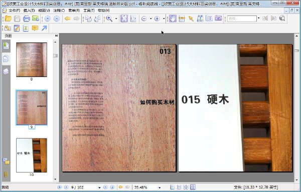
Task: Collapse the pages panel with double-arrow
Action: (x=56, y=36)
